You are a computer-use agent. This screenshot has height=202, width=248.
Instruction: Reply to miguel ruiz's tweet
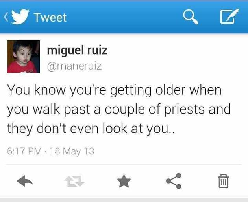25,181
